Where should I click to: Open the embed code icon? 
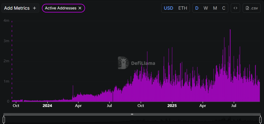tap(235, 8)
